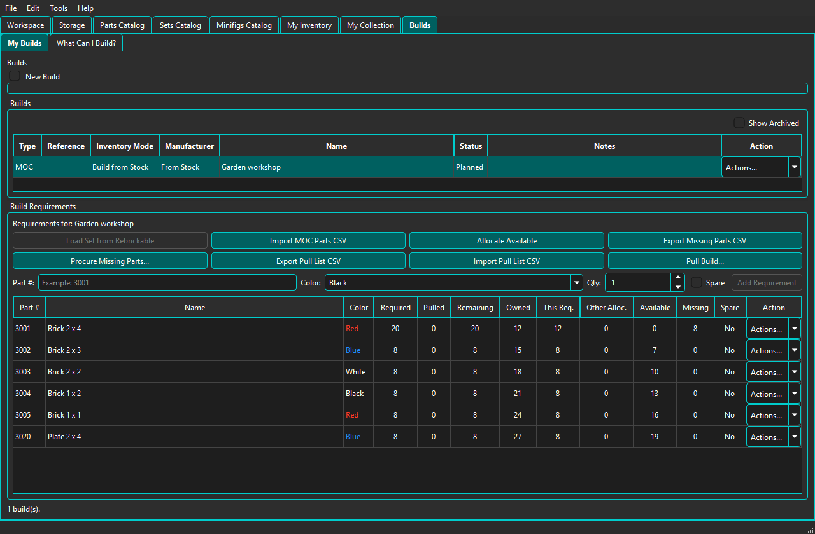
Task: Decrease quantity with the Qty down arrow
Action: (x=678, y=287)
